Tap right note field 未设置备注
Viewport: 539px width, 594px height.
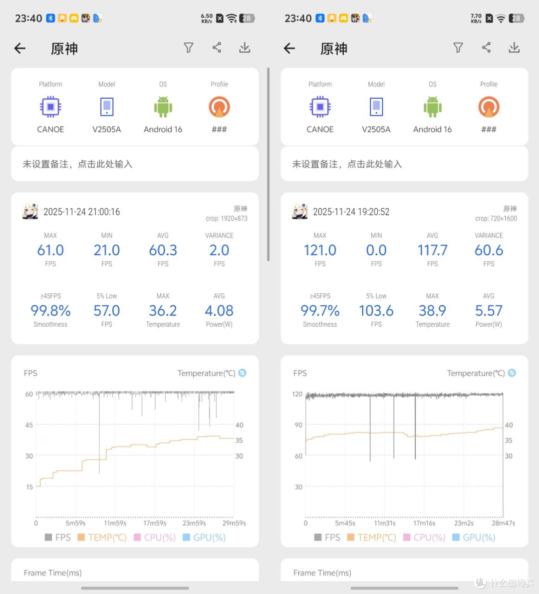click(405, 164)
